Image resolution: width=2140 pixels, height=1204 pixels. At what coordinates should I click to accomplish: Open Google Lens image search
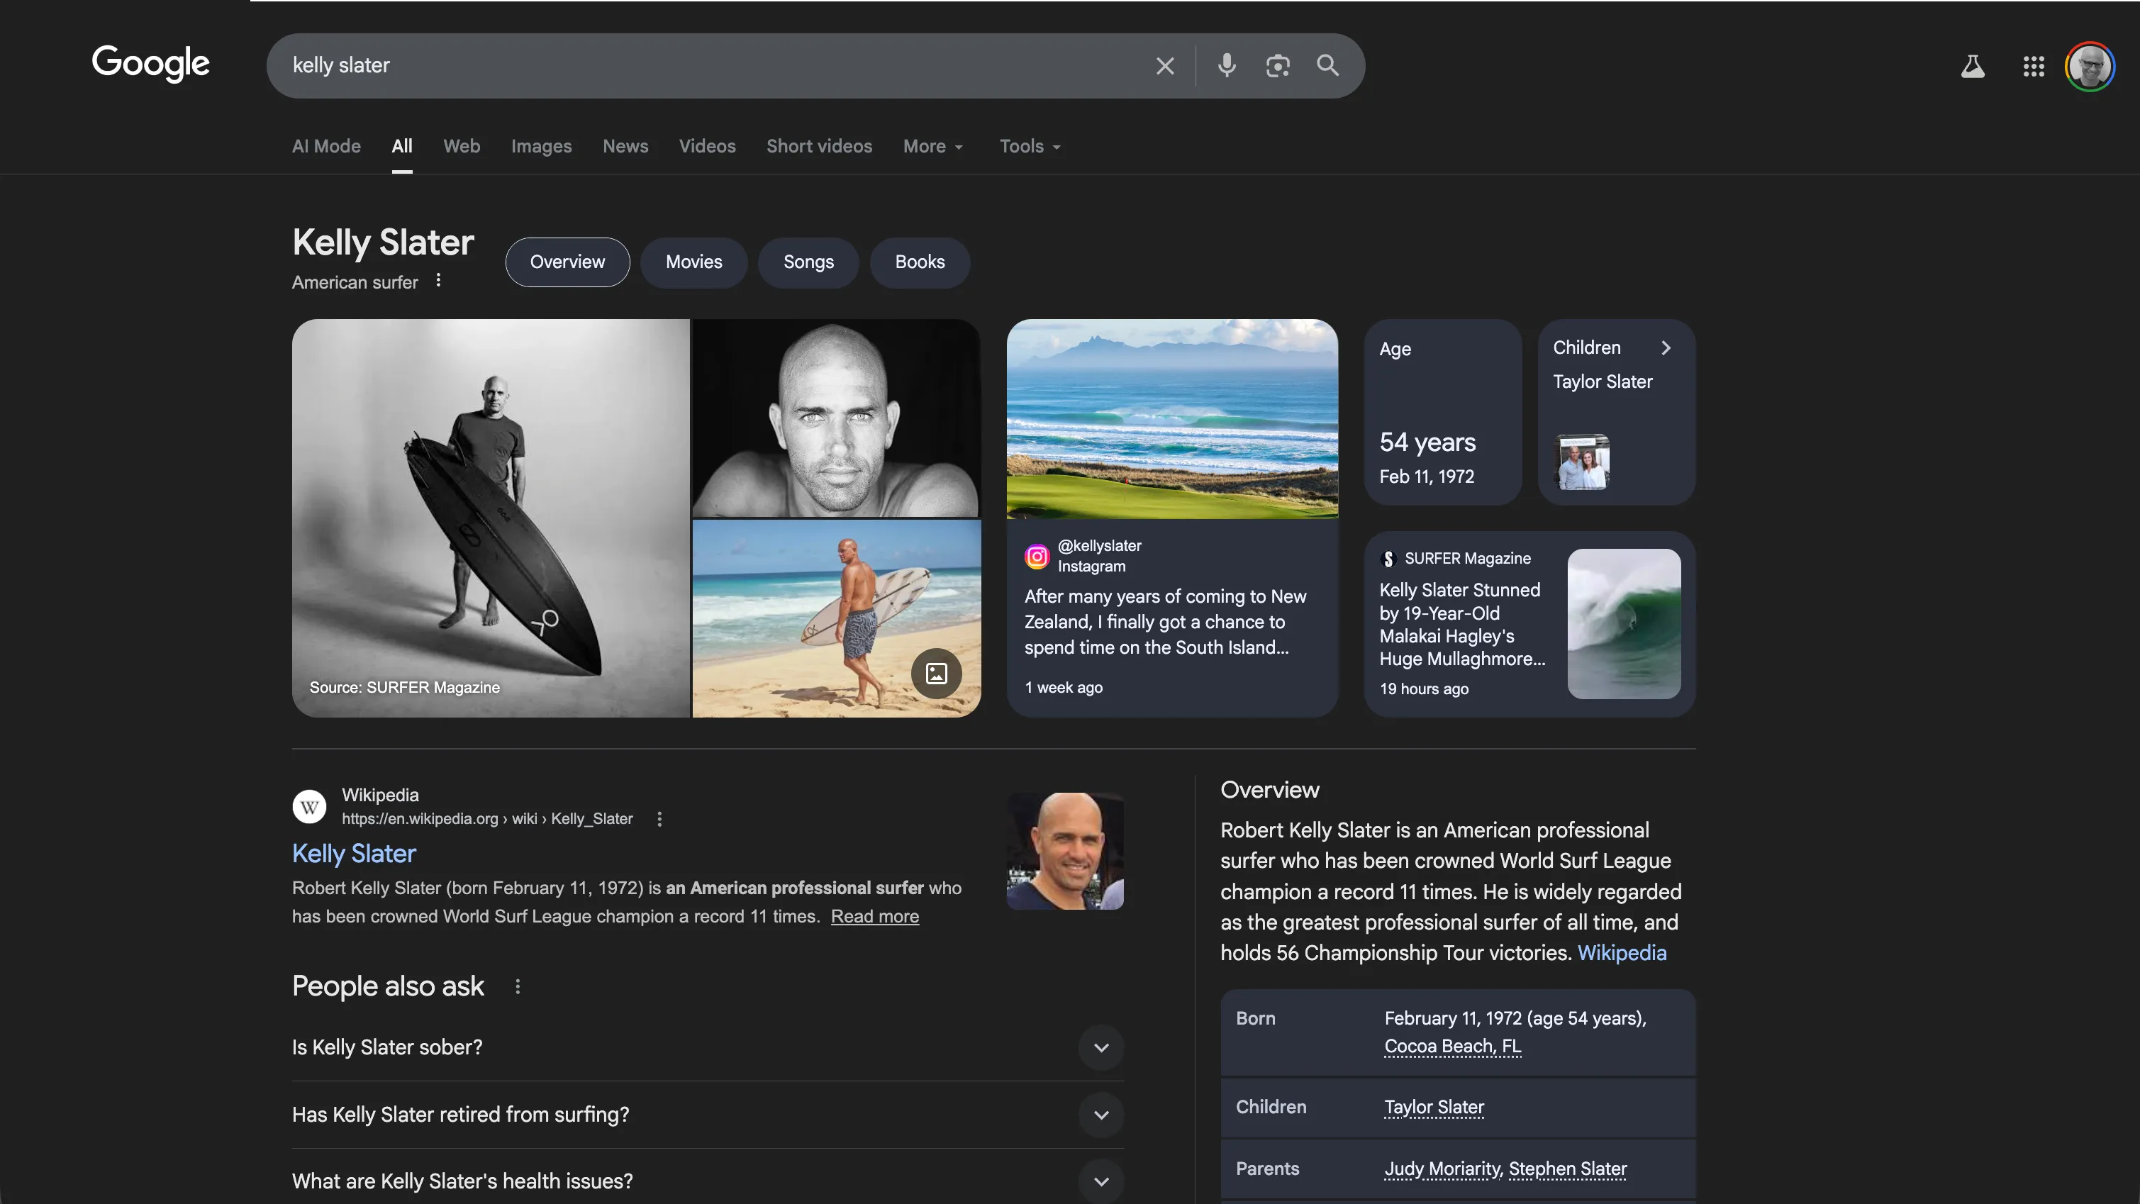coord(1277,66)
